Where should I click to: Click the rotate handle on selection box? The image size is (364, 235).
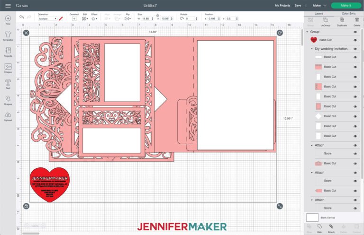[280, 33]
